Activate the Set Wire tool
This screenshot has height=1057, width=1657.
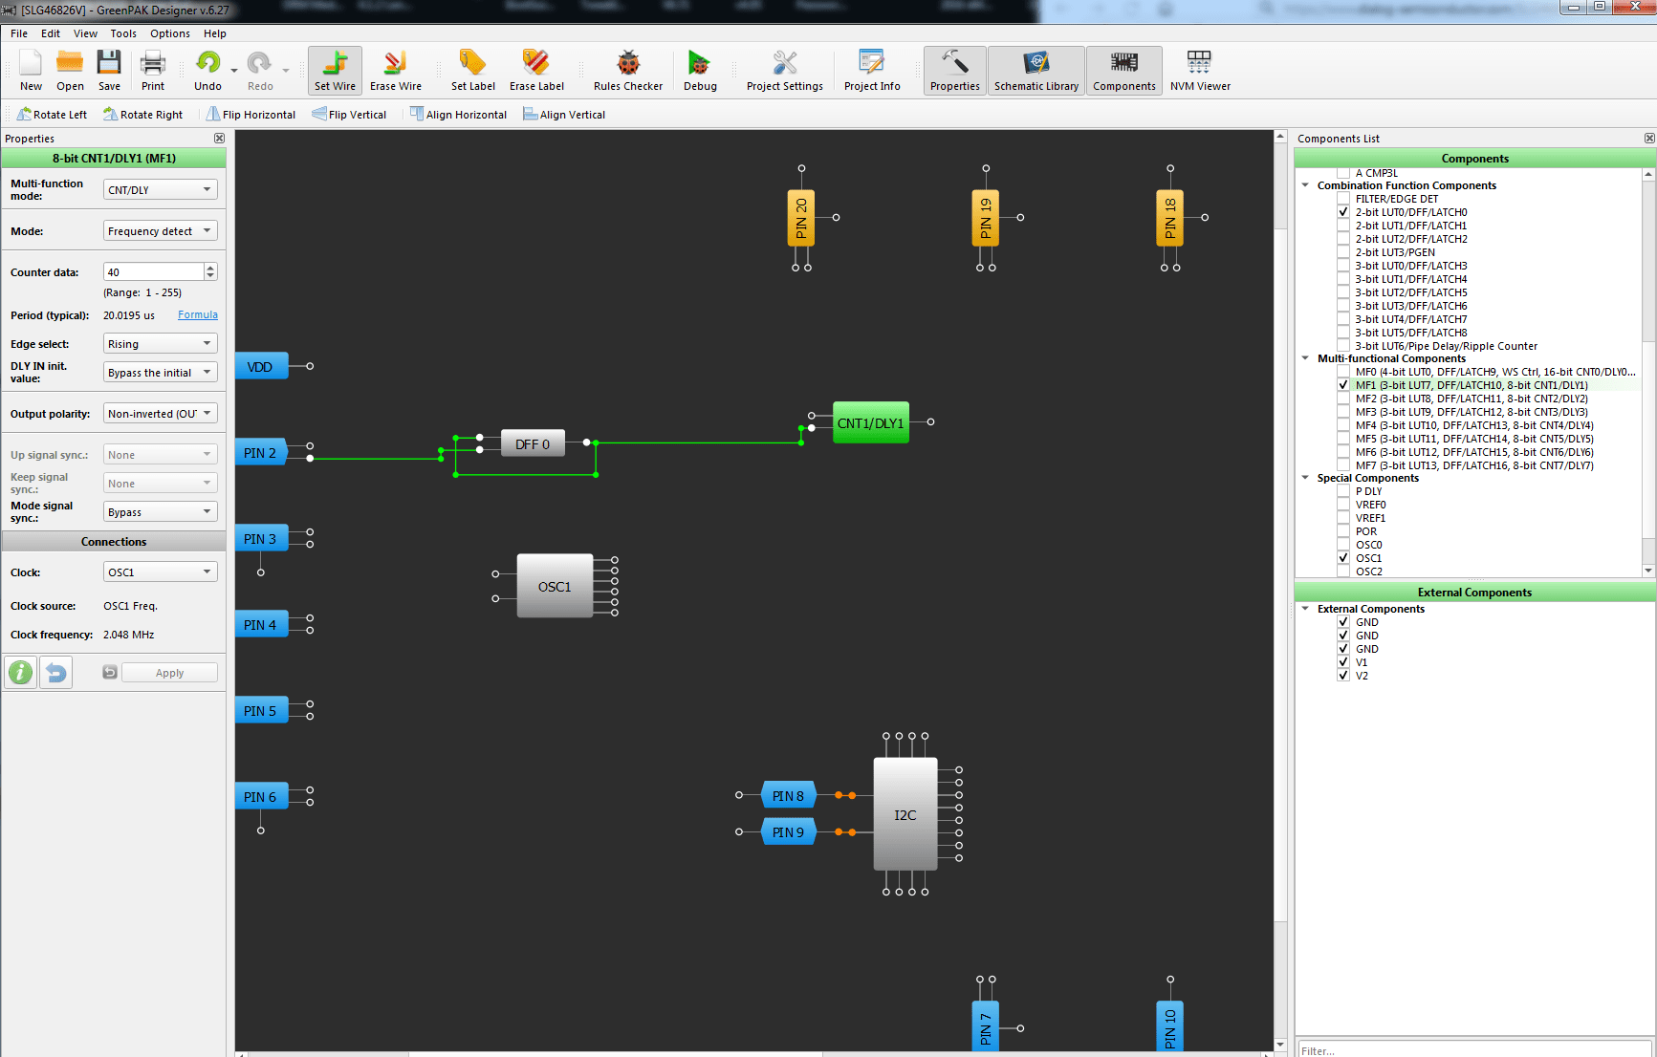[335, 70]
